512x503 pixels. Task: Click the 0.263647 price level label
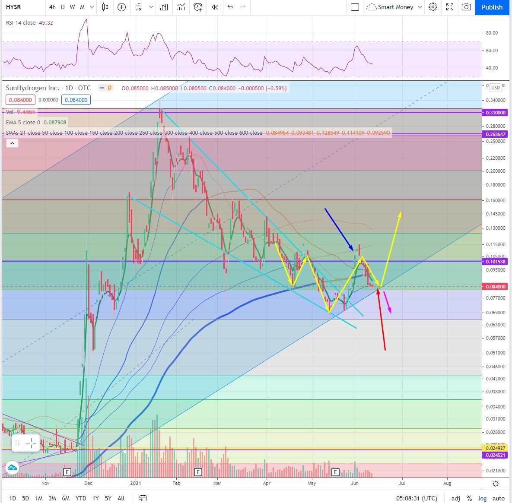coord(495,134)
